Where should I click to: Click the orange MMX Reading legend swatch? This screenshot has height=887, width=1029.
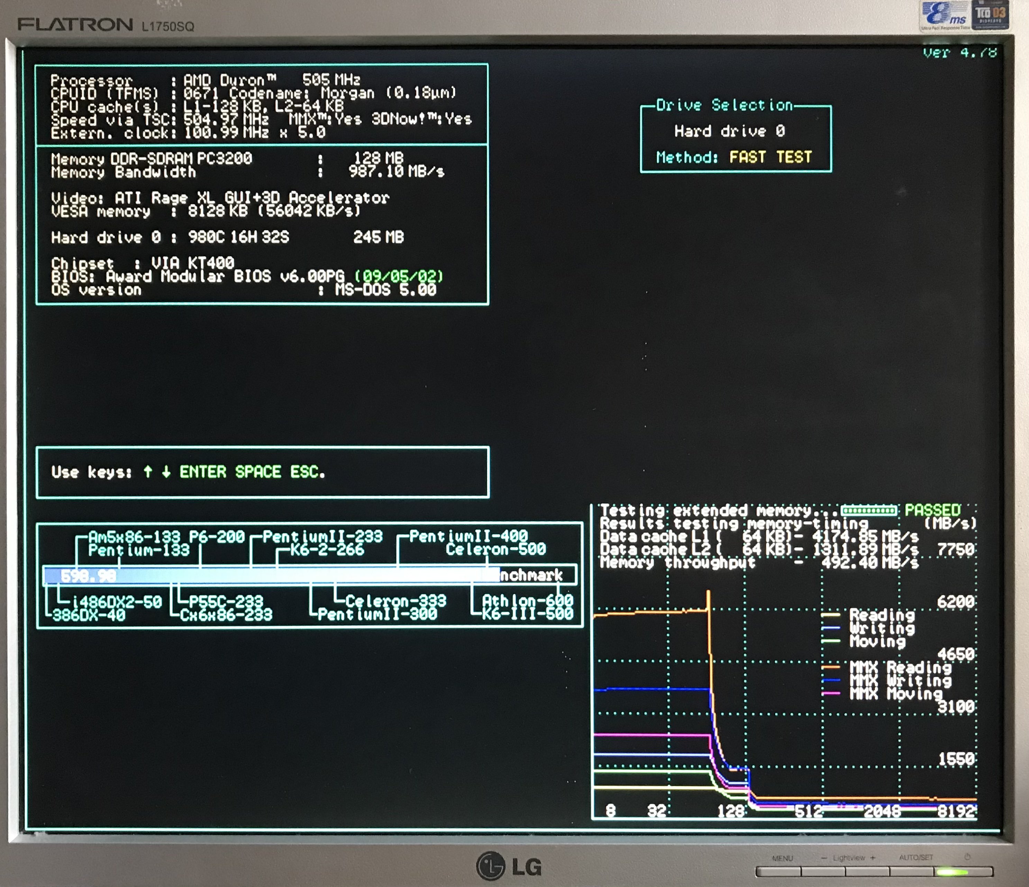[x=831, y=667]
